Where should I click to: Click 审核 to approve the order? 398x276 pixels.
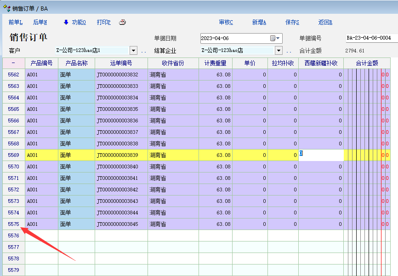[226, 22]
